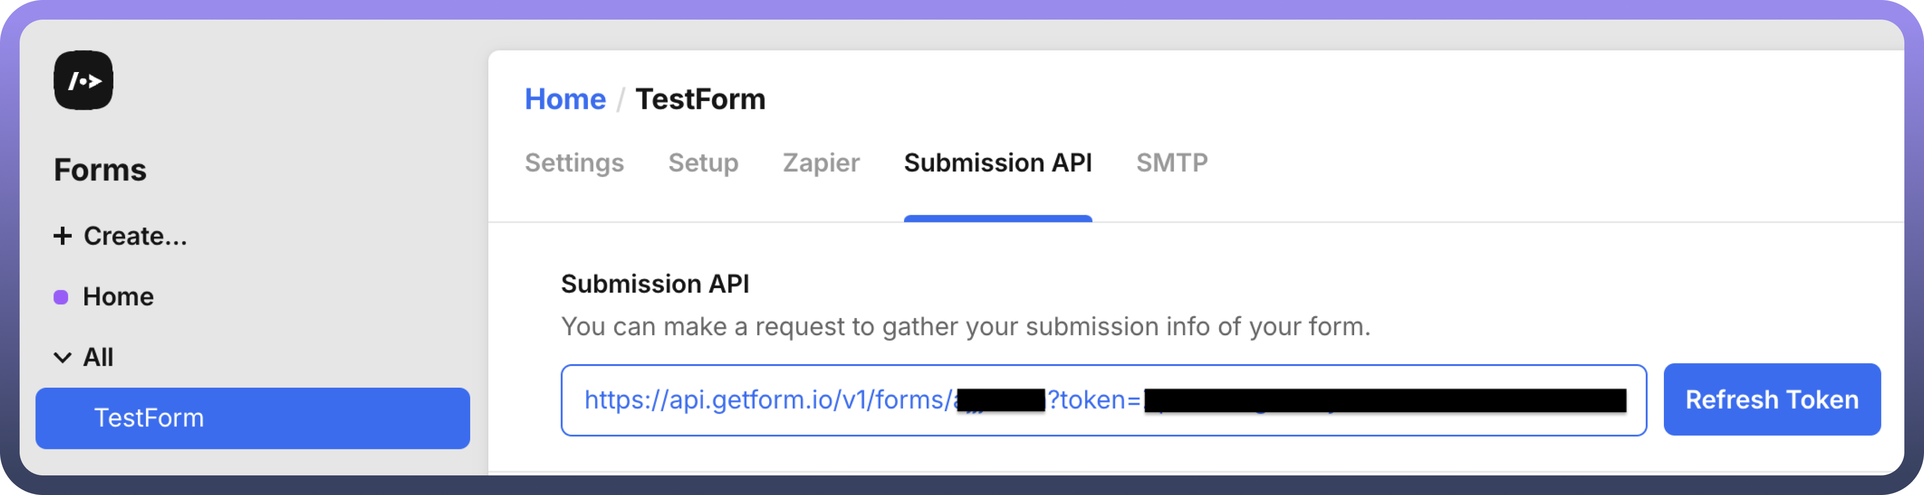The image size is (1924, 495).
Task: Open Home in the sidebar list
Action: 118,297
